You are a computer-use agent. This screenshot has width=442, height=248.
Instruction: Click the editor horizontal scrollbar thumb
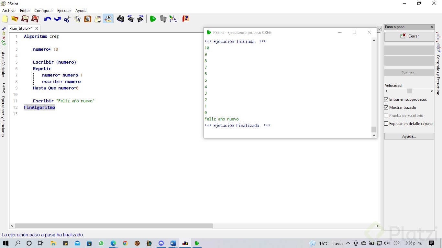(x=114, y=226)
